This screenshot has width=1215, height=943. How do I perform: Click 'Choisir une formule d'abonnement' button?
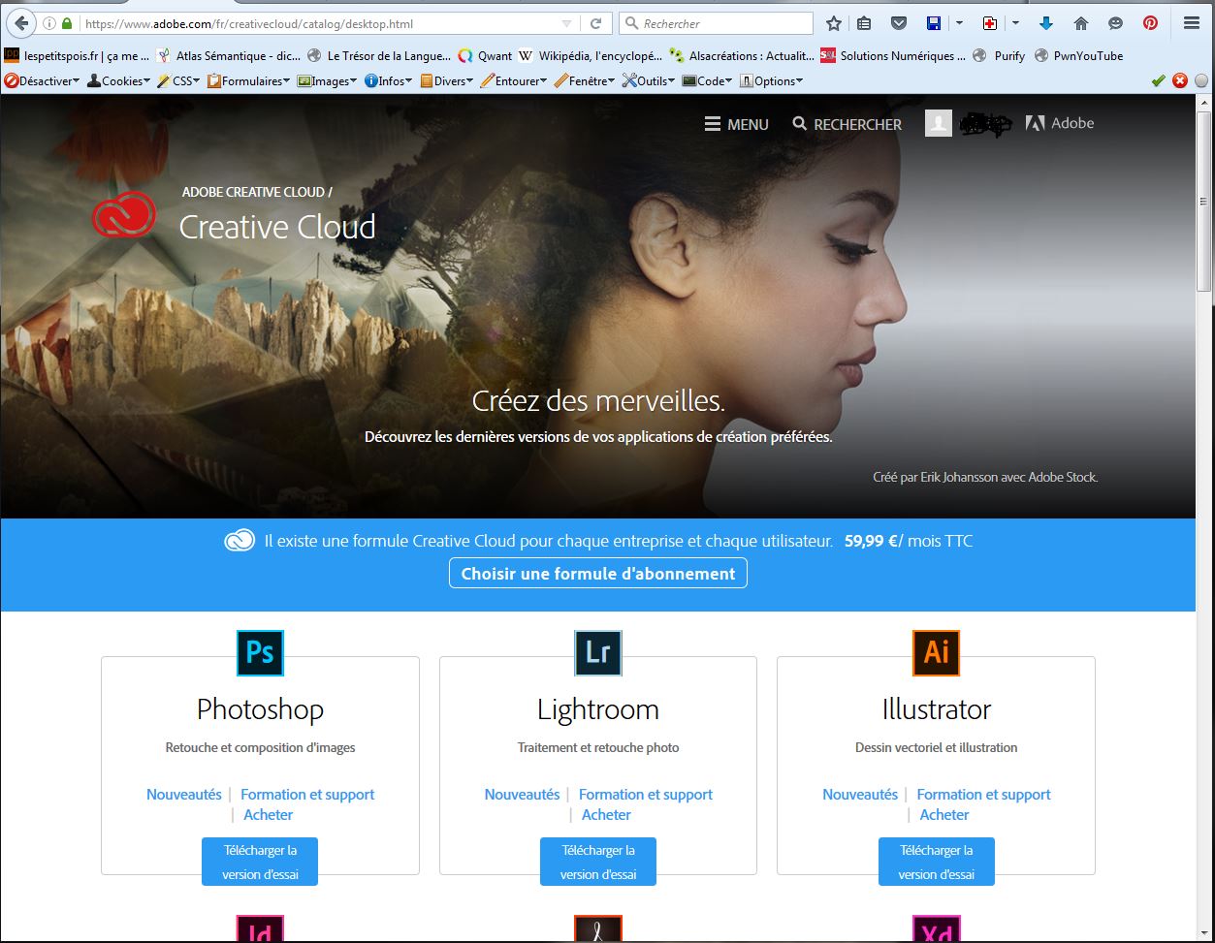(597, 573)
